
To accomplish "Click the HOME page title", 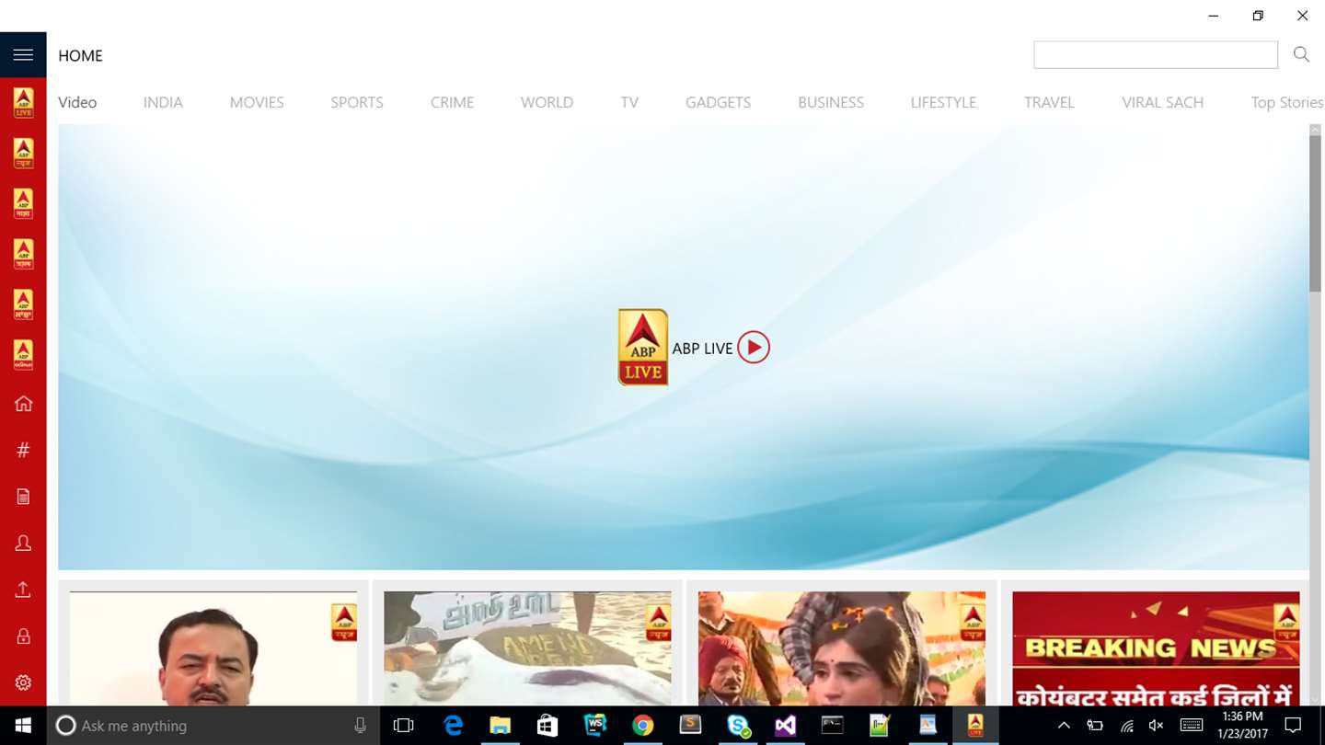I will point(80,55).
